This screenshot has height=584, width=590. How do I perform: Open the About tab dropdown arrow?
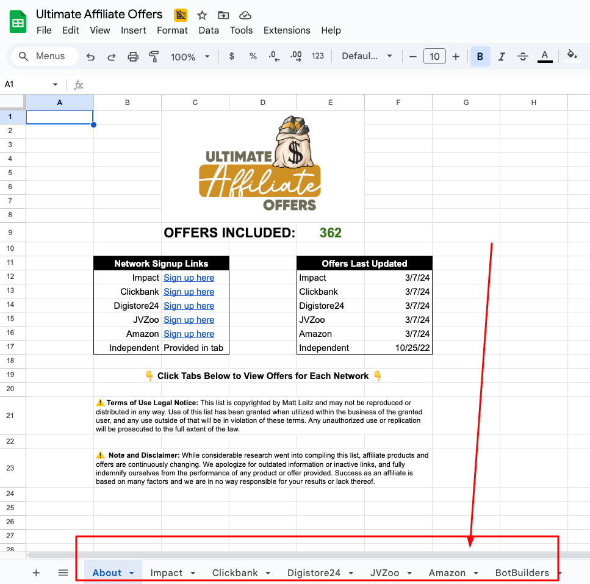point(131,573)
